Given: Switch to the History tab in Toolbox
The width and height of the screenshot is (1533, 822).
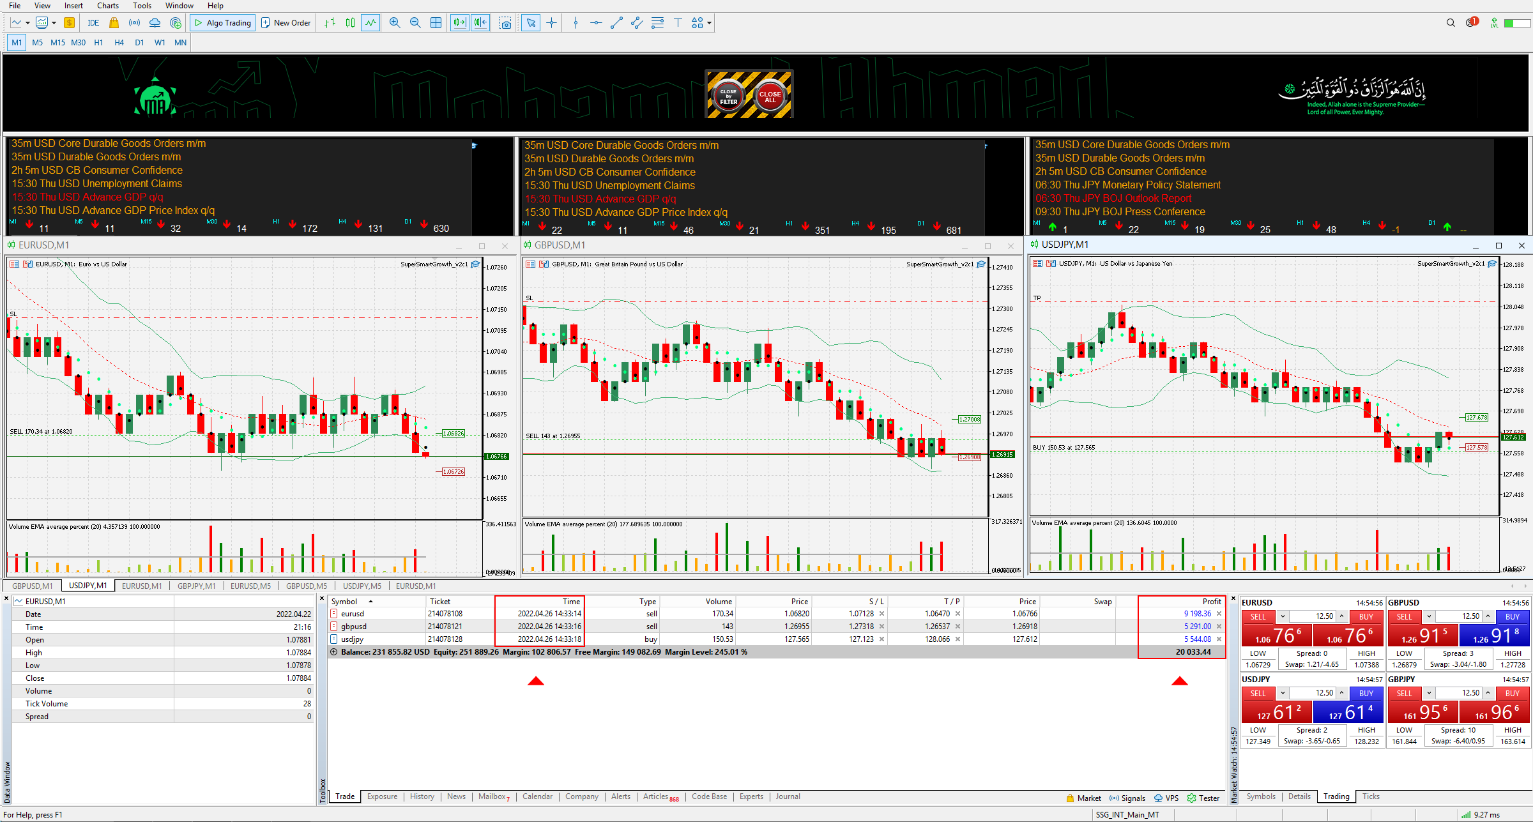Looking at the screenshot, I should 422,796.
